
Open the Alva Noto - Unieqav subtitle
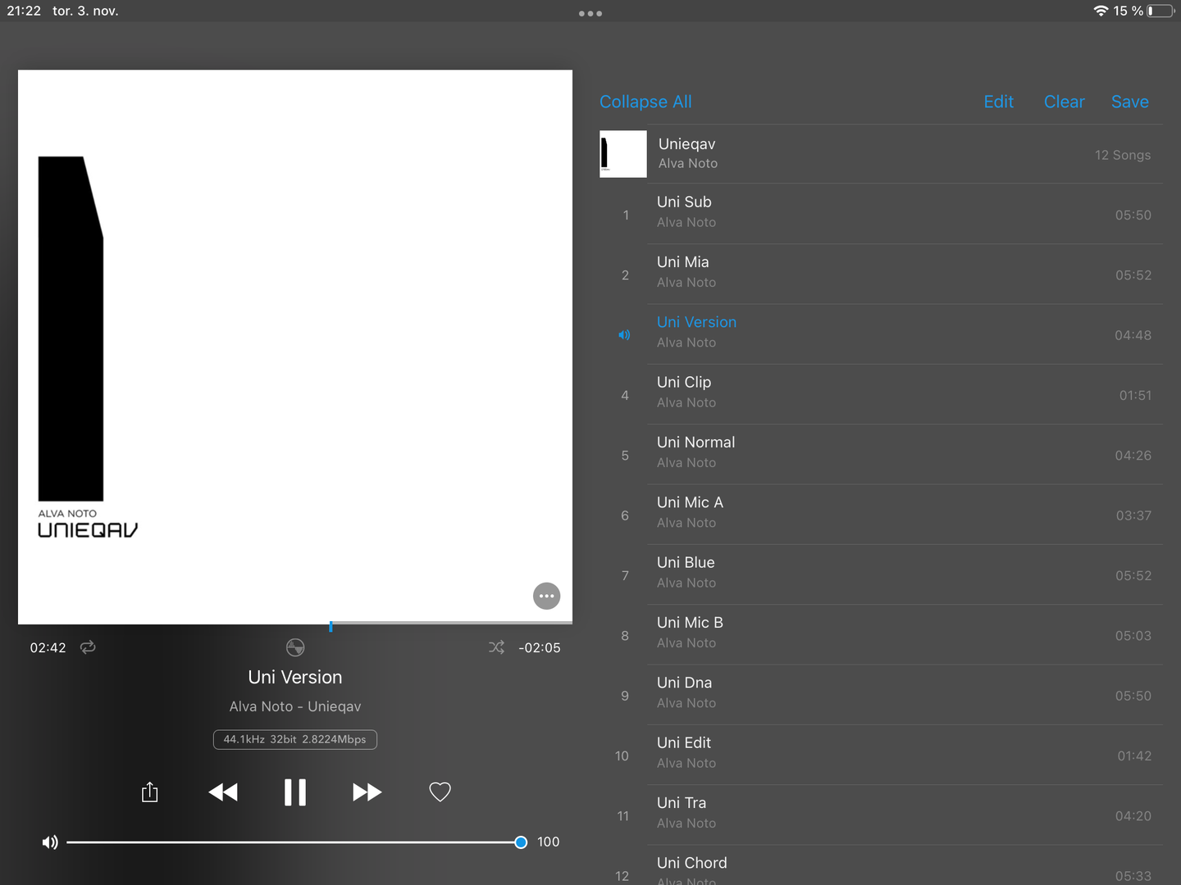coord(295,706)
